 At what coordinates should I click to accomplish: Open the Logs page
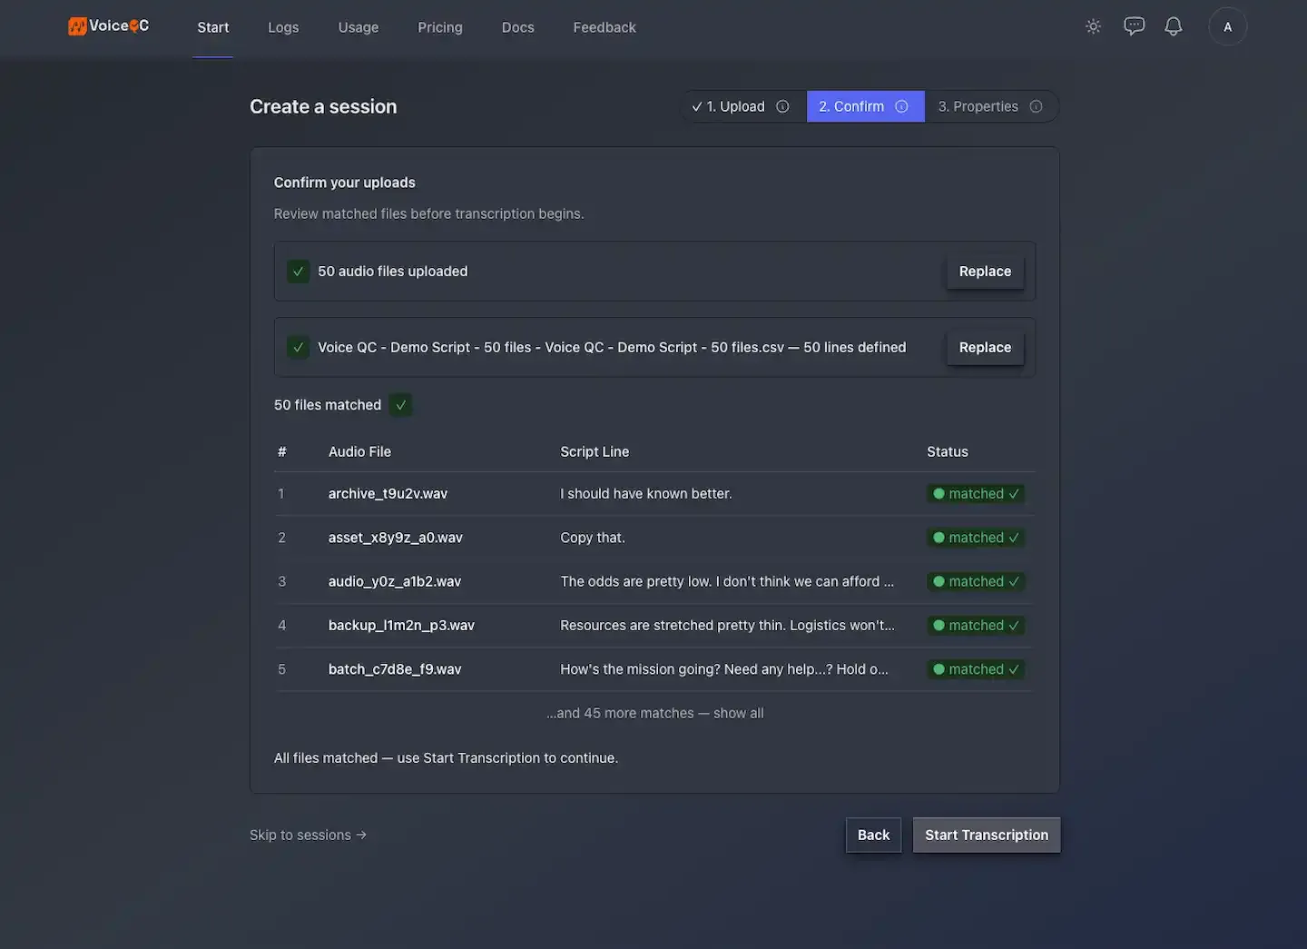point(283,27)
